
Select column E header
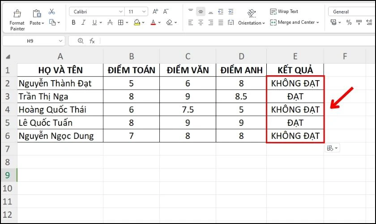(x=295, y=56)
